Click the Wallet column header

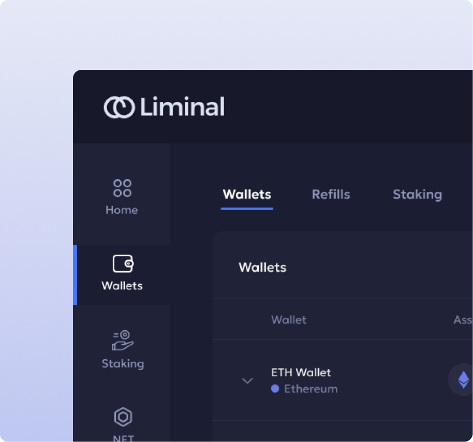click(289, 320)
